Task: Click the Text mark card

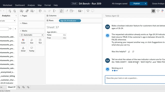Action: [x=40, y=41]
